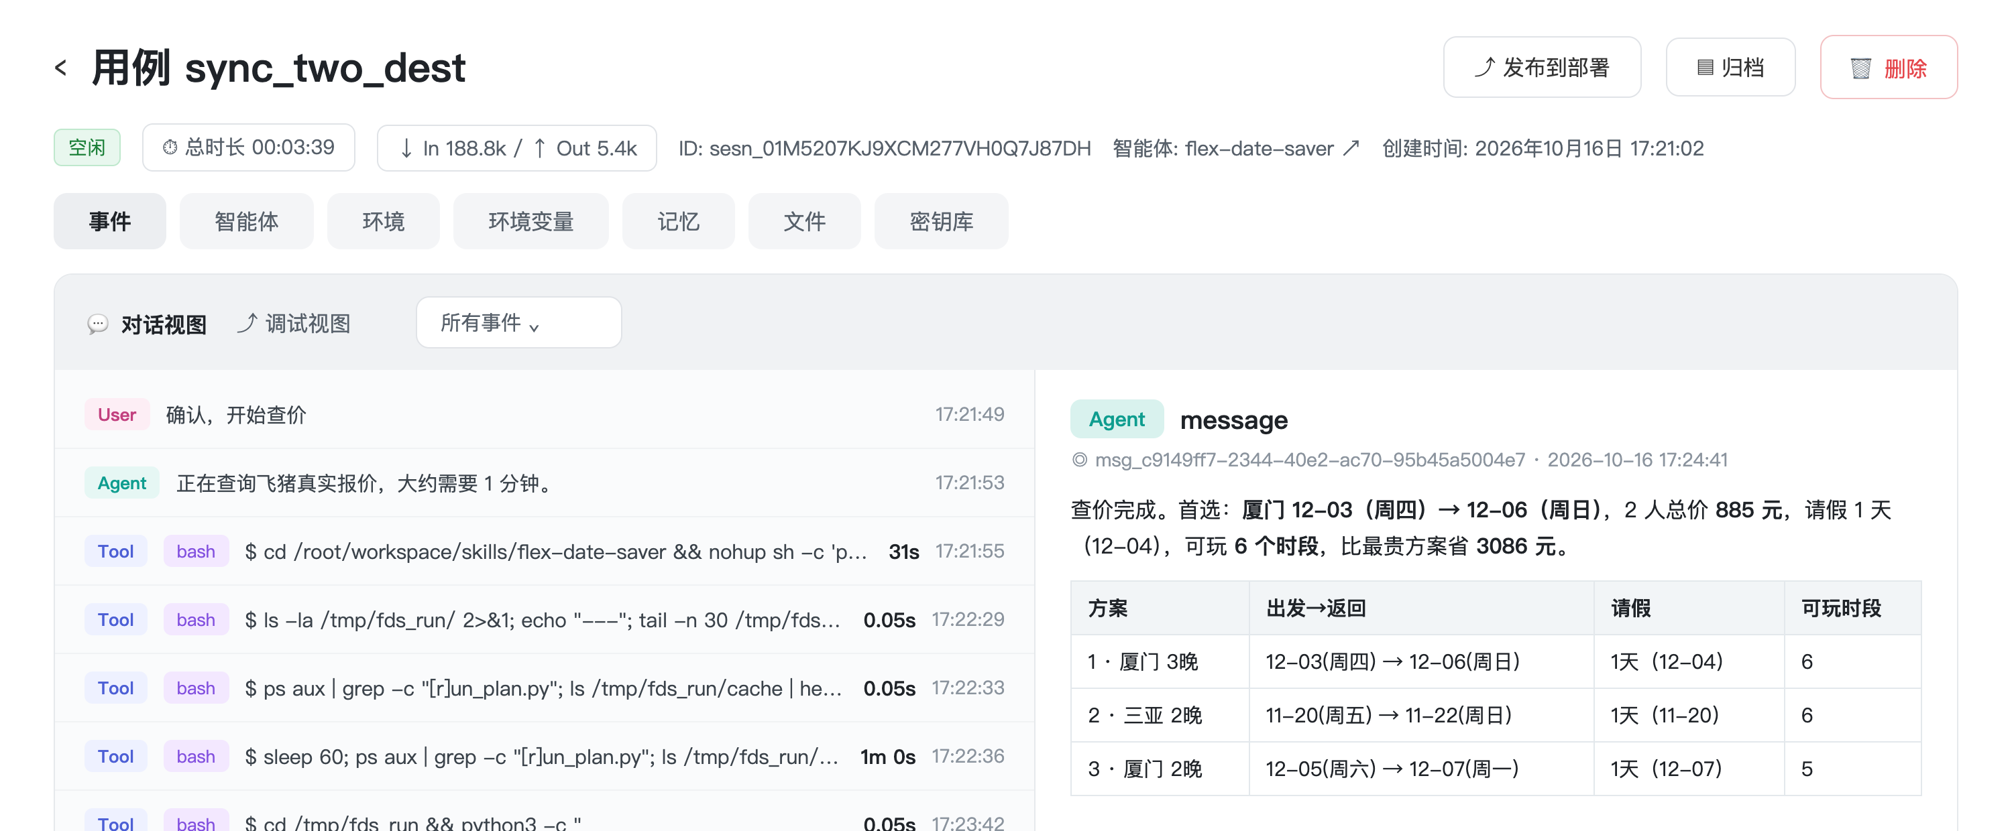Open the bash sleep 60 event
Screen dimensions: 2012x831
(545, 756)
